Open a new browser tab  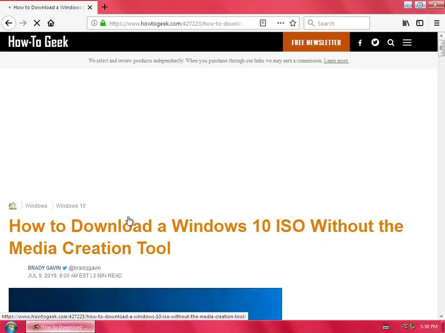click(105, 7)
